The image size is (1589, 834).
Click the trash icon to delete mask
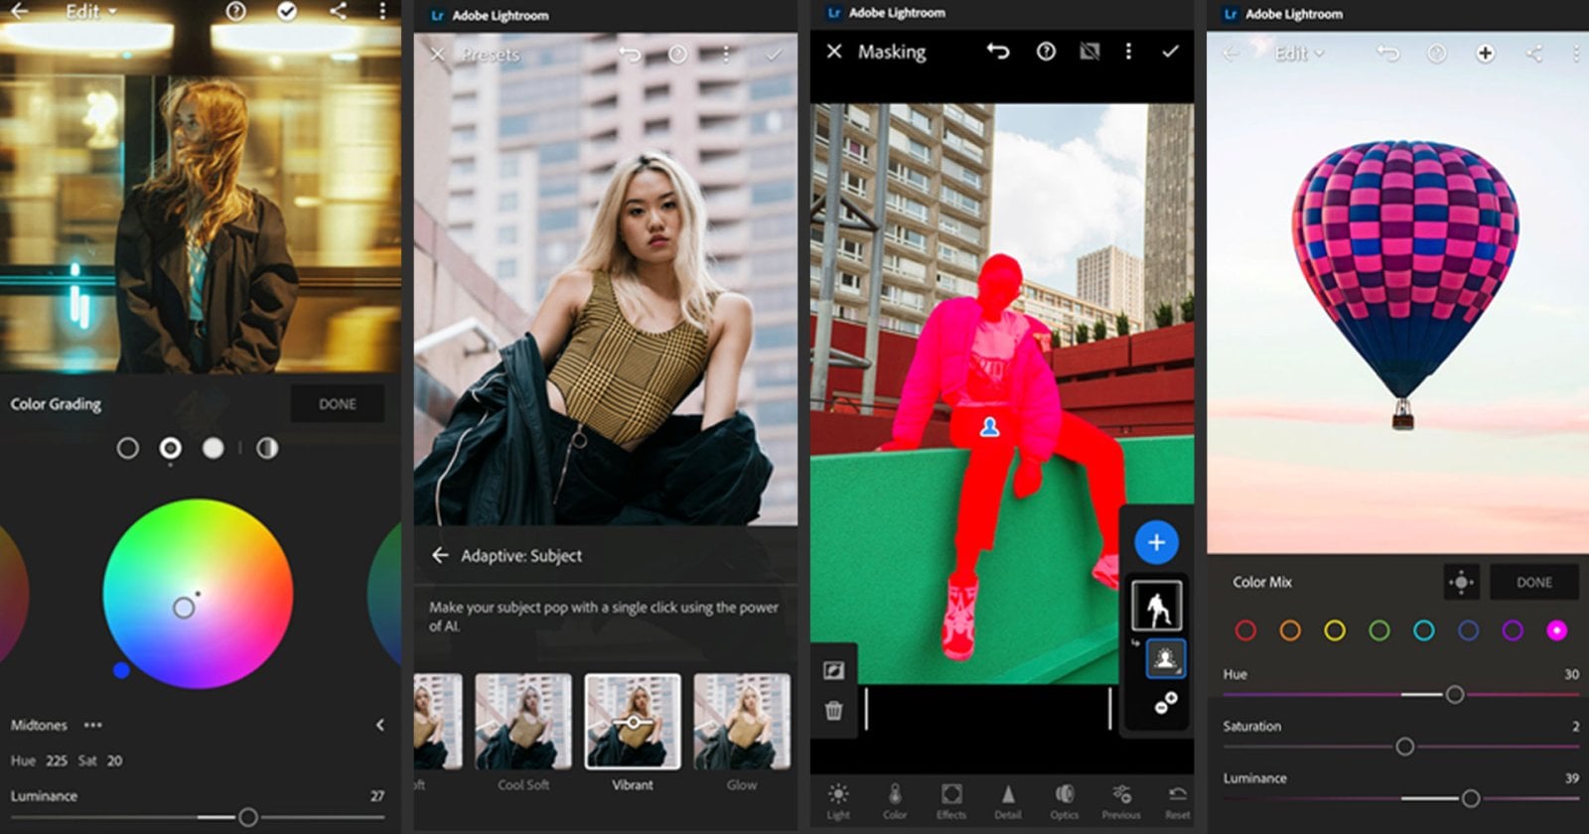pyautogui.click(x=834, y=710)
